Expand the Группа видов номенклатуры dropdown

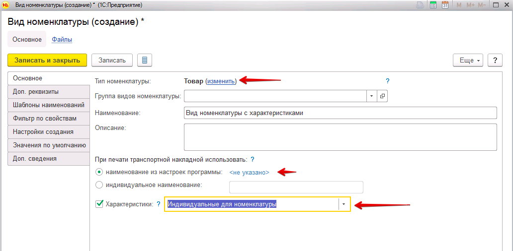pos(372,96)
